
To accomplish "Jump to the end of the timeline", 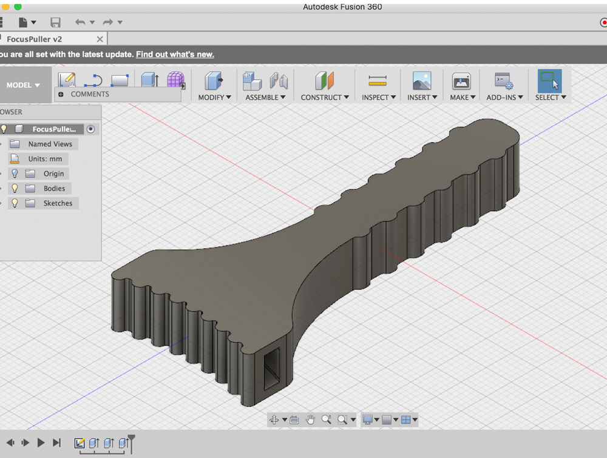I will pyautogui.click(x=56, y=442).
